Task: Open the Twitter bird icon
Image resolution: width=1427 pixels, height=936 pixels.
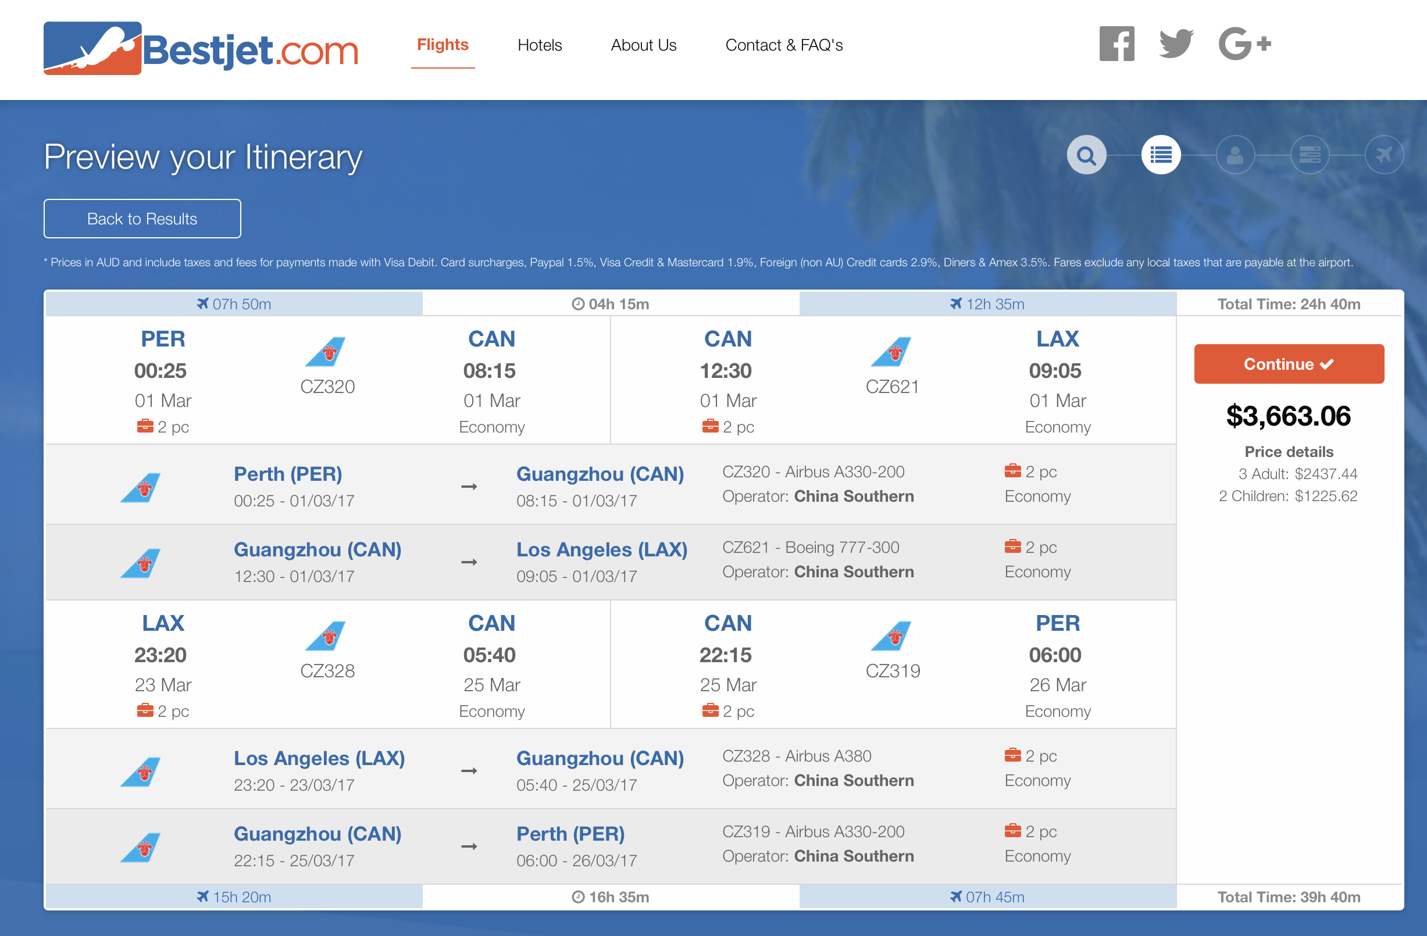Action: (x=1176, y=44)
